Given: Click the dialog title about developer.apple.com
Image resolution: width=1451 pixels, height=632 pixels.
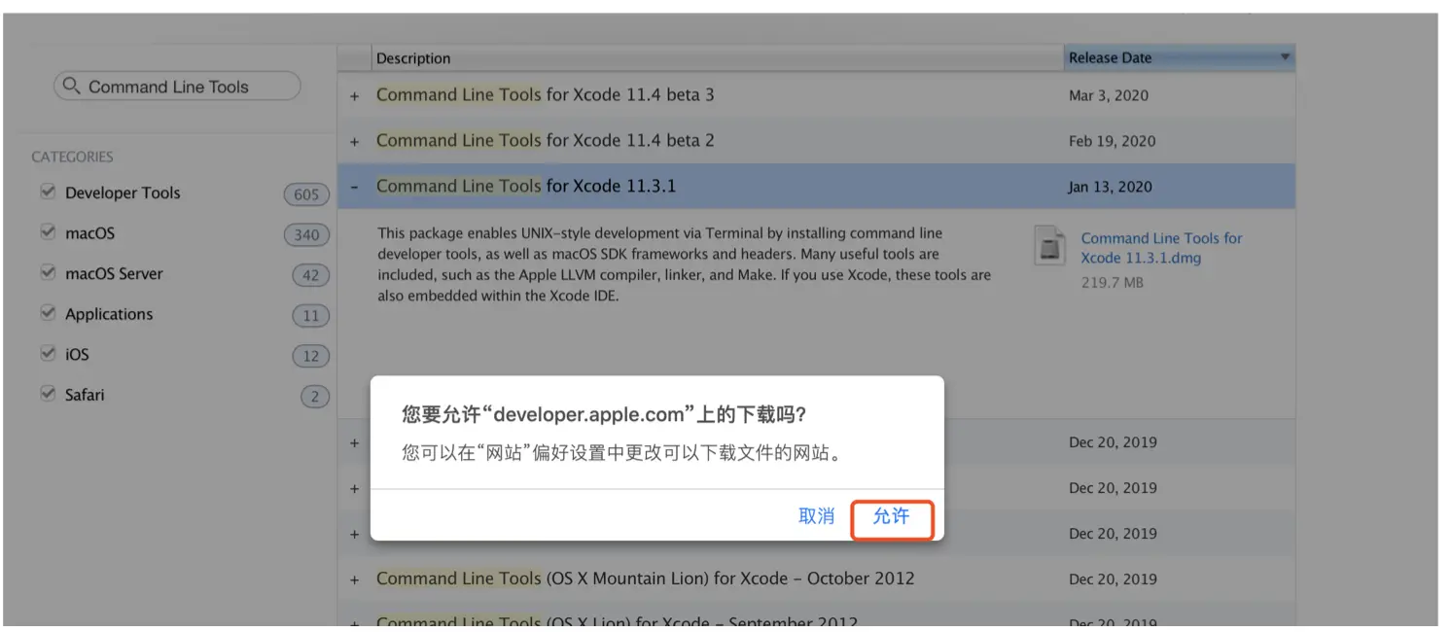Looking at the screenshot, I should (x=604, y=414).
